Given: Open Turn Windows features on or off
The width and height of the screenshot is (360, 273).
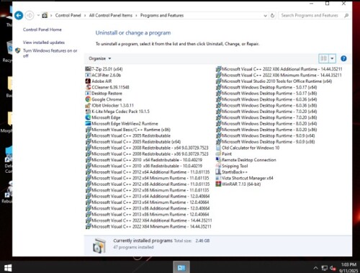Looking at the screenshot, I should point(50,53).
